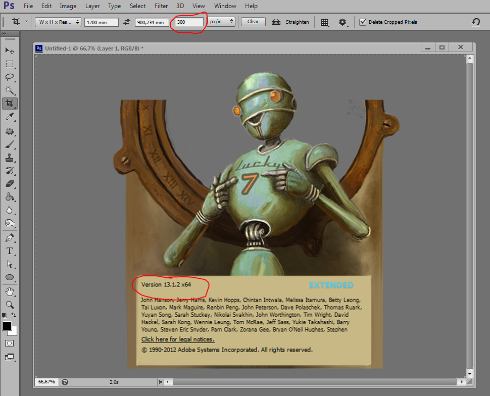Click here for legal notices link
Viewport: 490px width, 396px height.
click(x=178, y=339)
